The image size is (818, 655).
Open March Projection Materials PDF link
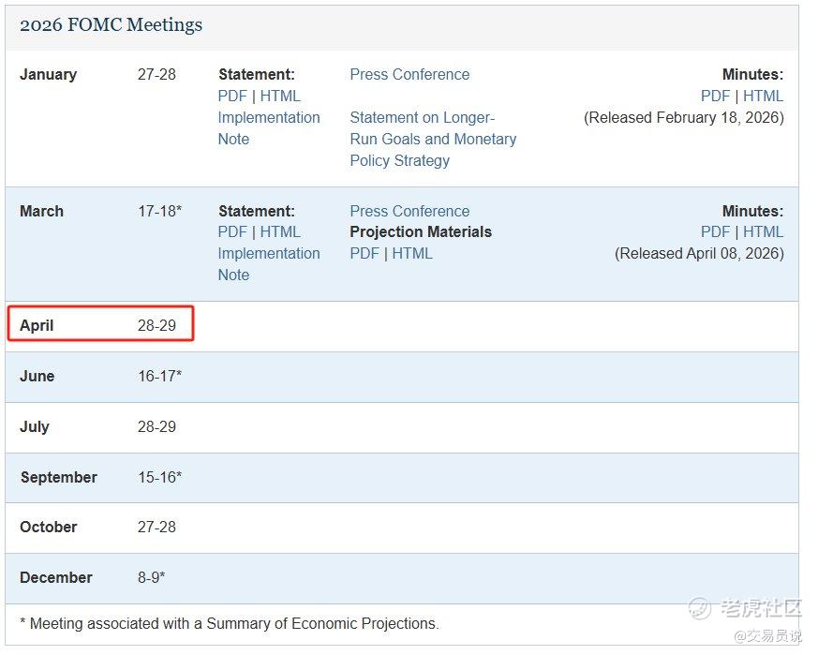tap(364, 253)
